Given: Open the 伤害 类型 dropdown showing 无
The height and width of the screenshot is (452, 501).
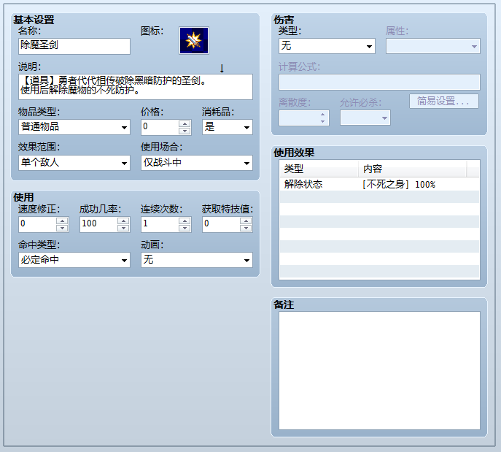Looking at the screenshot, I should (327, 46).
